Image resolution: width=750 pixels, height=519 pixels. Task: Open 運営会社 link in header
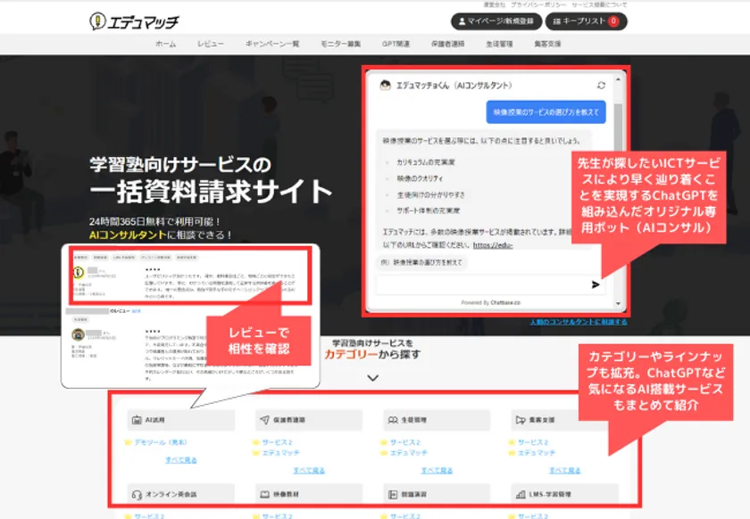[x=495, y=4]
